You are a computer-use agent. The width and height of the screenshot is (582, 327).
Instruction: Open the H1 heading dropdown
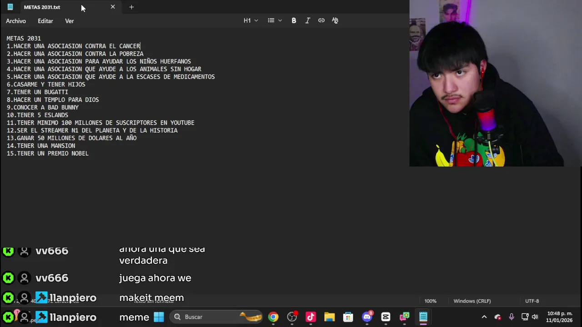[x=251, y=20]
